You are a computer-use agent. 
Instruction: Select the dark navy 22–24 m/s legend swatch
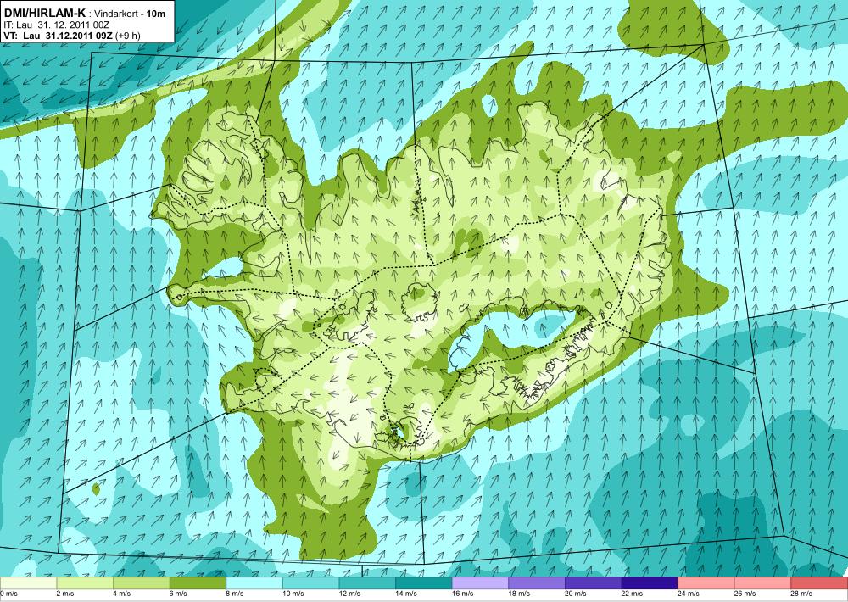coord(650,582)
